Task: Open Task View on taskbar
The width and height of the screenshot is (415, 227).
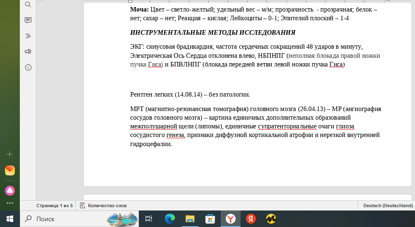Action: (x=149, y=219)
